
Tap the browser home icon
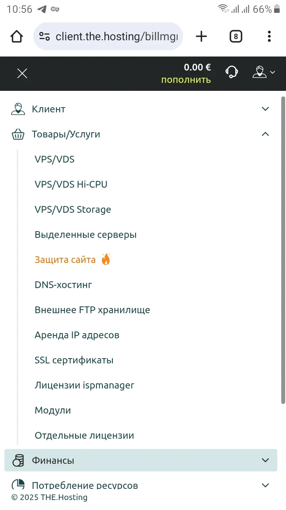[17, 37]
